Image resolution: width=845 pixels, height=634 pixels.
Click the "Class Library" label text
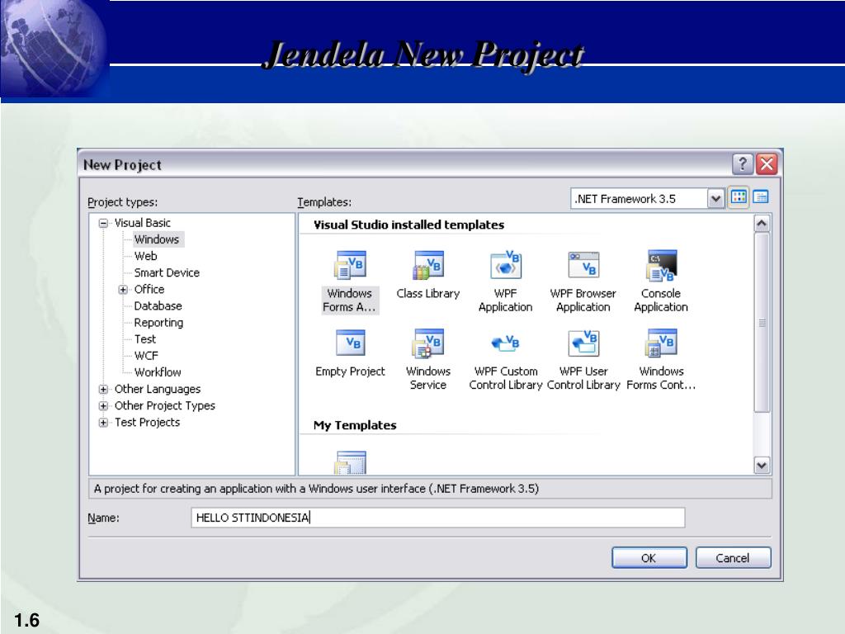[x=428, y=294]
